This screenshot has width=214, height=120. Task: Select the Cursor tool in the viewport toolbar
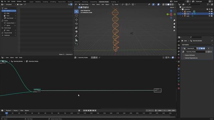(x=77, y=15)
